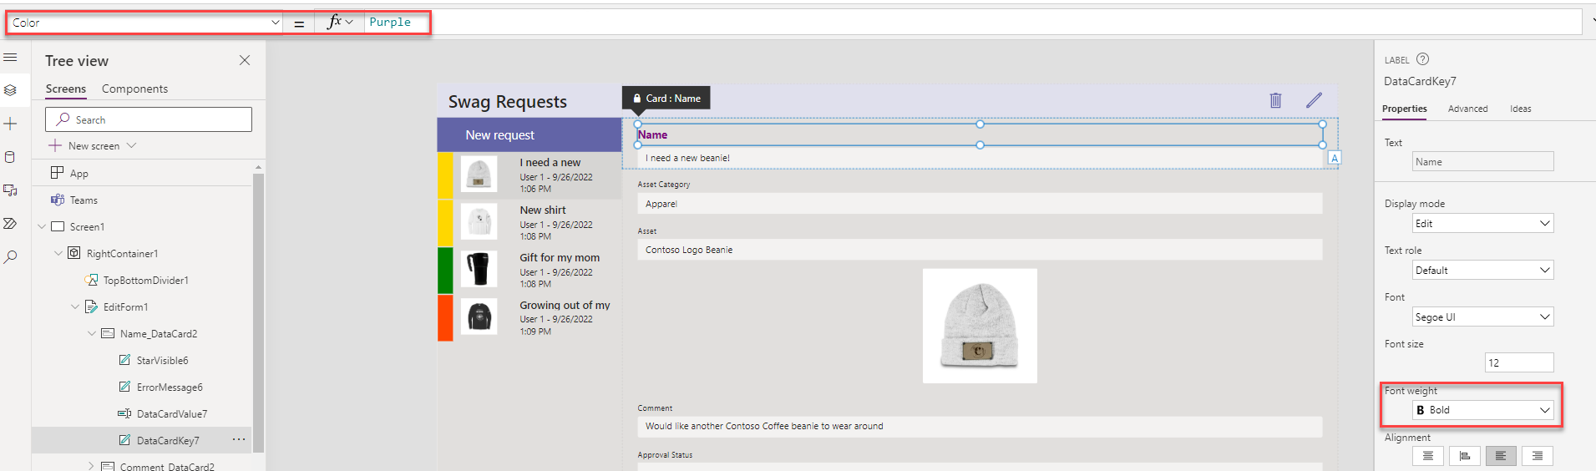The height and width of the screenshot is (471, 1596).
Task: Open Search icon in the left sidebar
Action: click(11, 257)
